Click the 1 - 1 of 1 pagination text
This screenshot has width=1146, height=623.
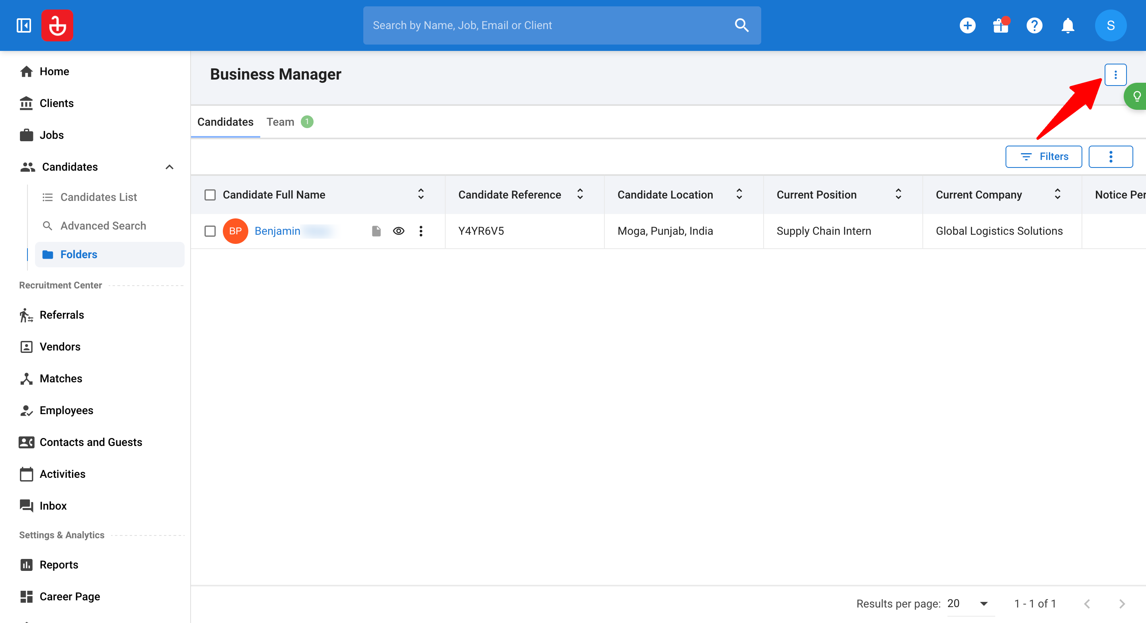pyautogui.click(x=1035, y=604)
